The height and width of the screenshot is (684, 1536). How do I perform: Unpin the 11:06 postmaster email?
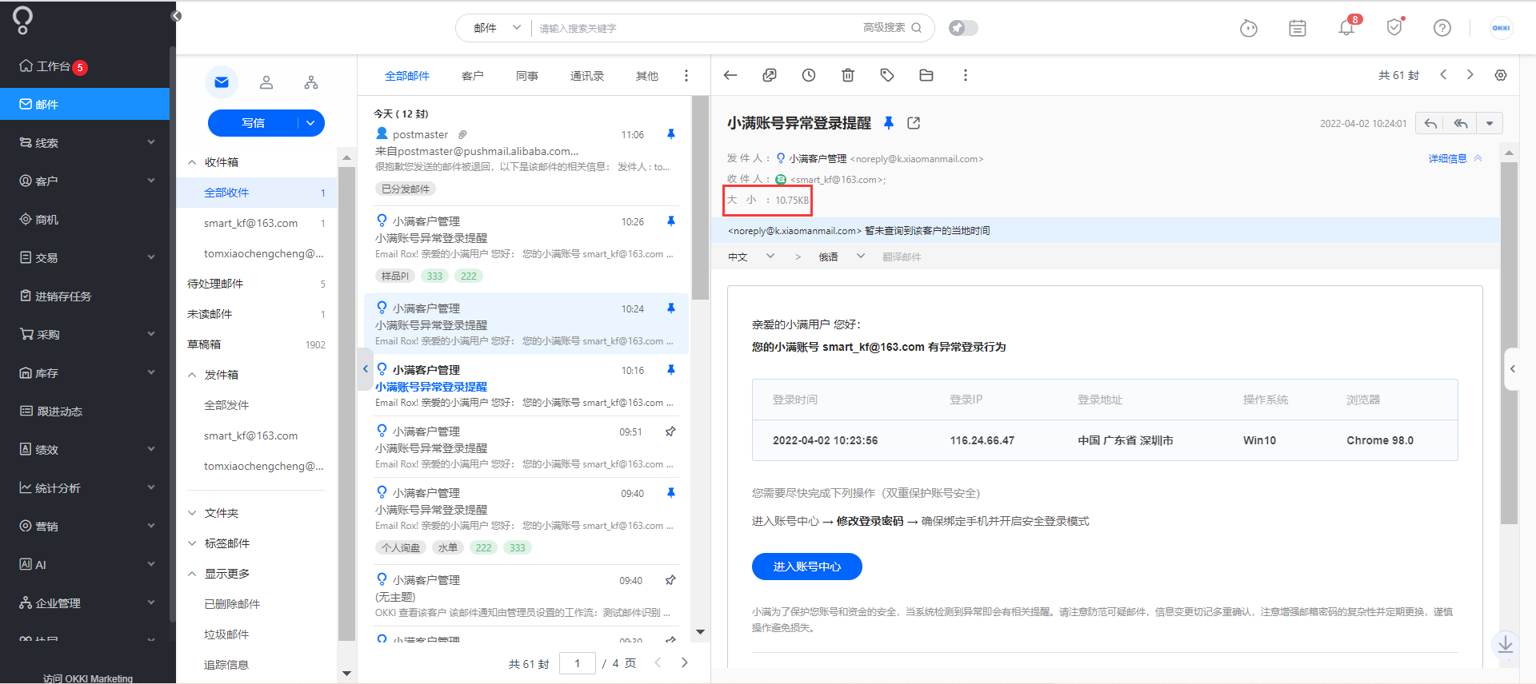(671, 134)
